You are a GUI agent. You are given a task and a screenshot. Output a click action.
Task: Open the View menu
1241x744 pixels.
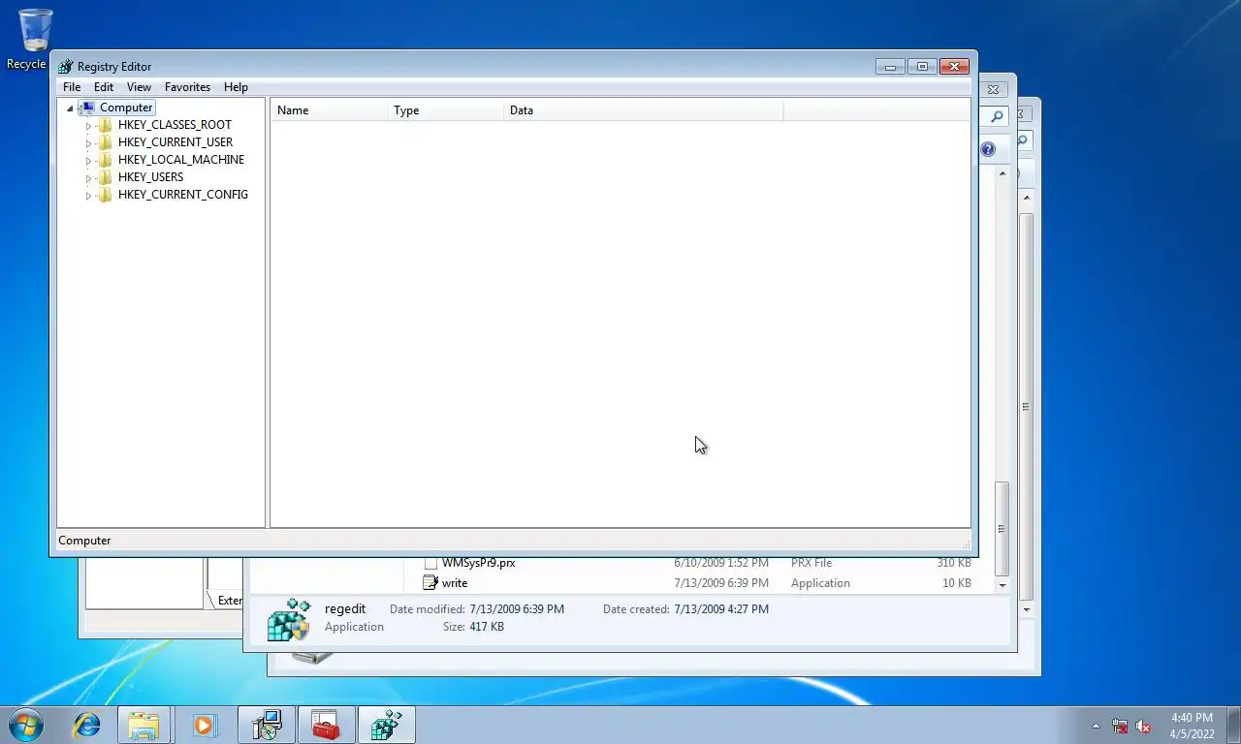click(x=139, y=87)
